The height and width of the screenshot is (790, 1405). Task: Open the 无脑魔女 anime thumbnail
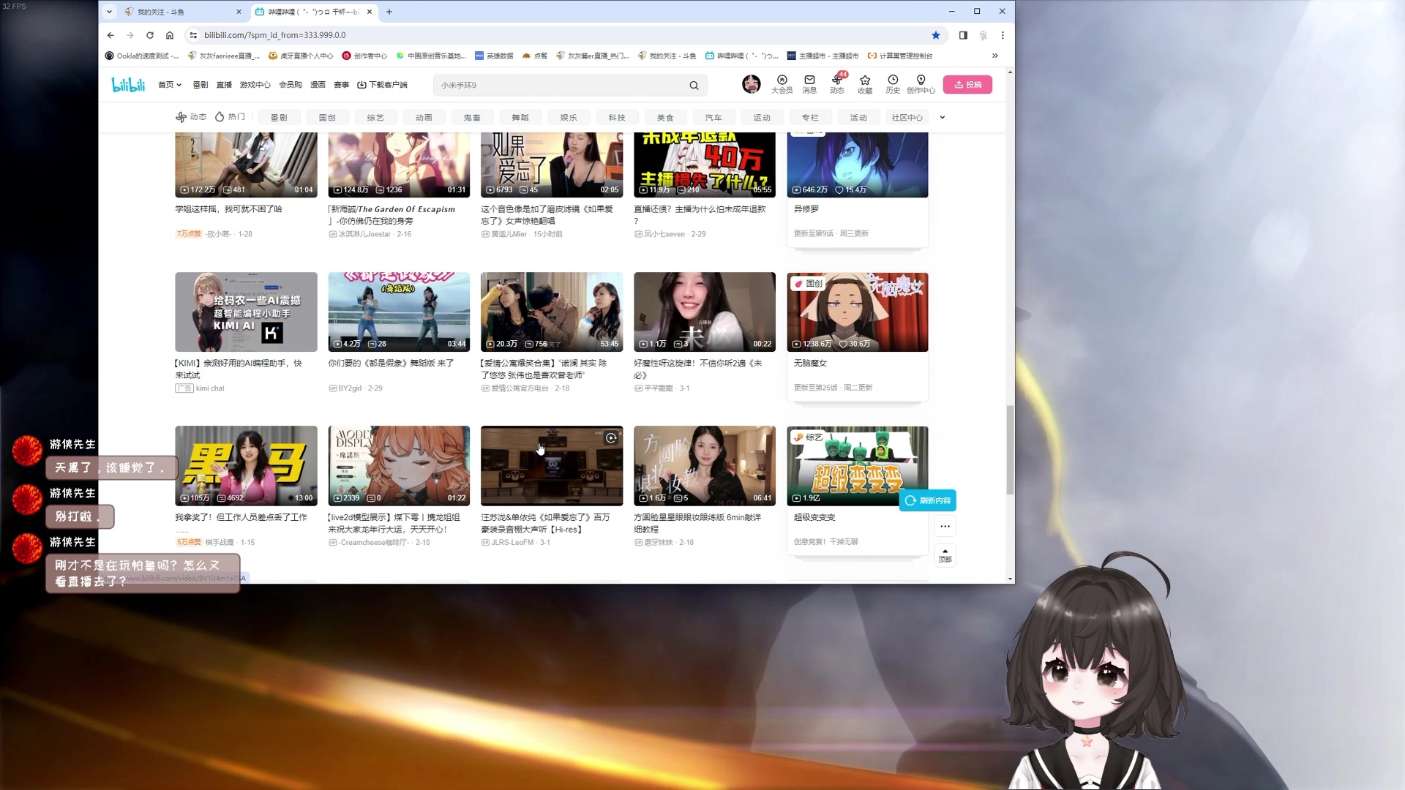(858, 312)
